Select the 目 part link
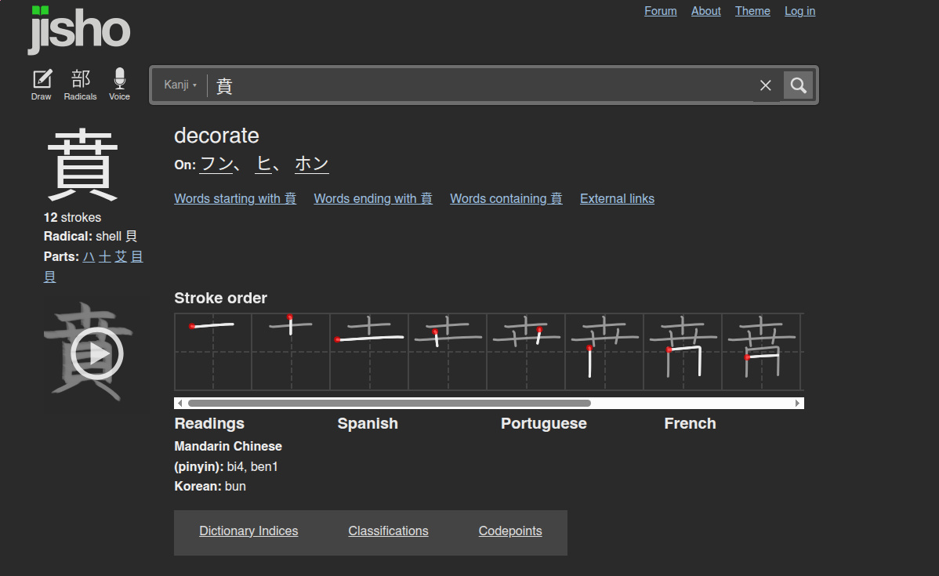Screen dimensions: 939x576 coord(137,257)
